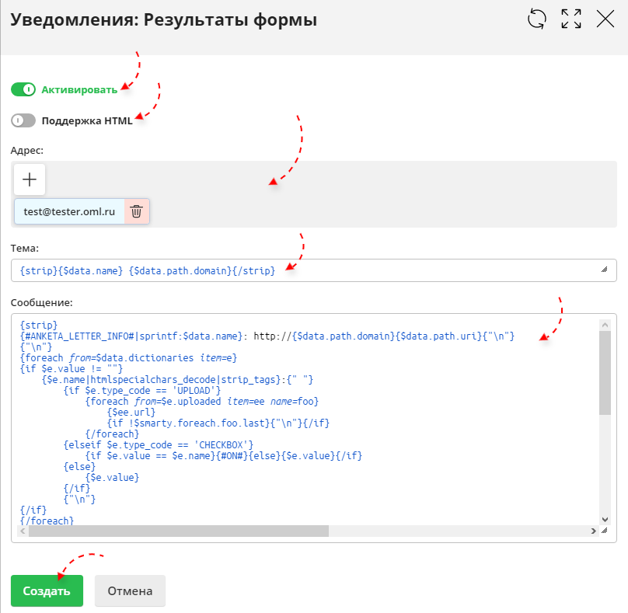Screen dimensions: 628x613
Task: Click inside the Тема subject field
Action: [311, 270]
